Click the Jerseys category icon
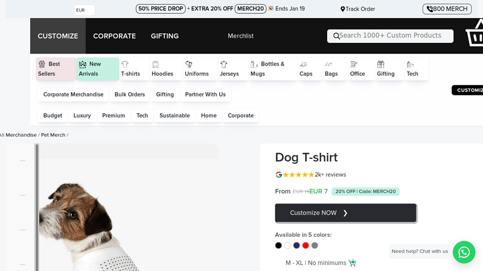483x271 pixels. pyautogui.click(x=223, y=64)
